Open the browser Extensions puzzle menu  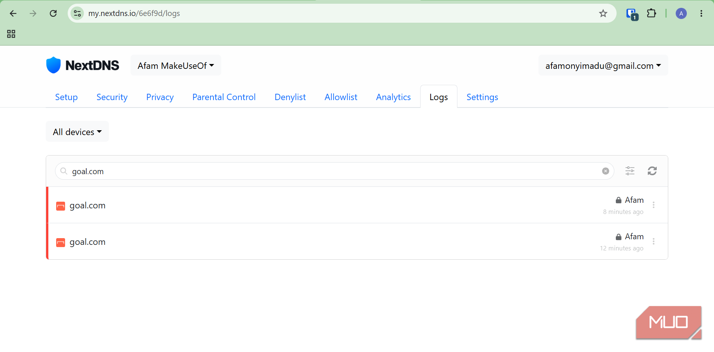point(652,13)
